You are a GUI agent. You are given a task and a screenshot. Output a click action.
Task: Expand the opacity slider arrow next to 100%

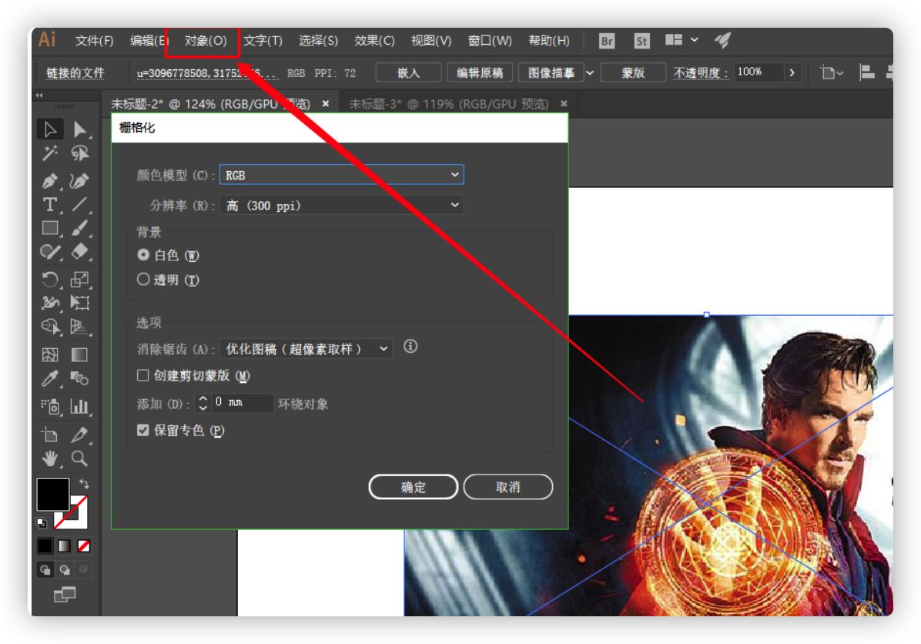792,73
